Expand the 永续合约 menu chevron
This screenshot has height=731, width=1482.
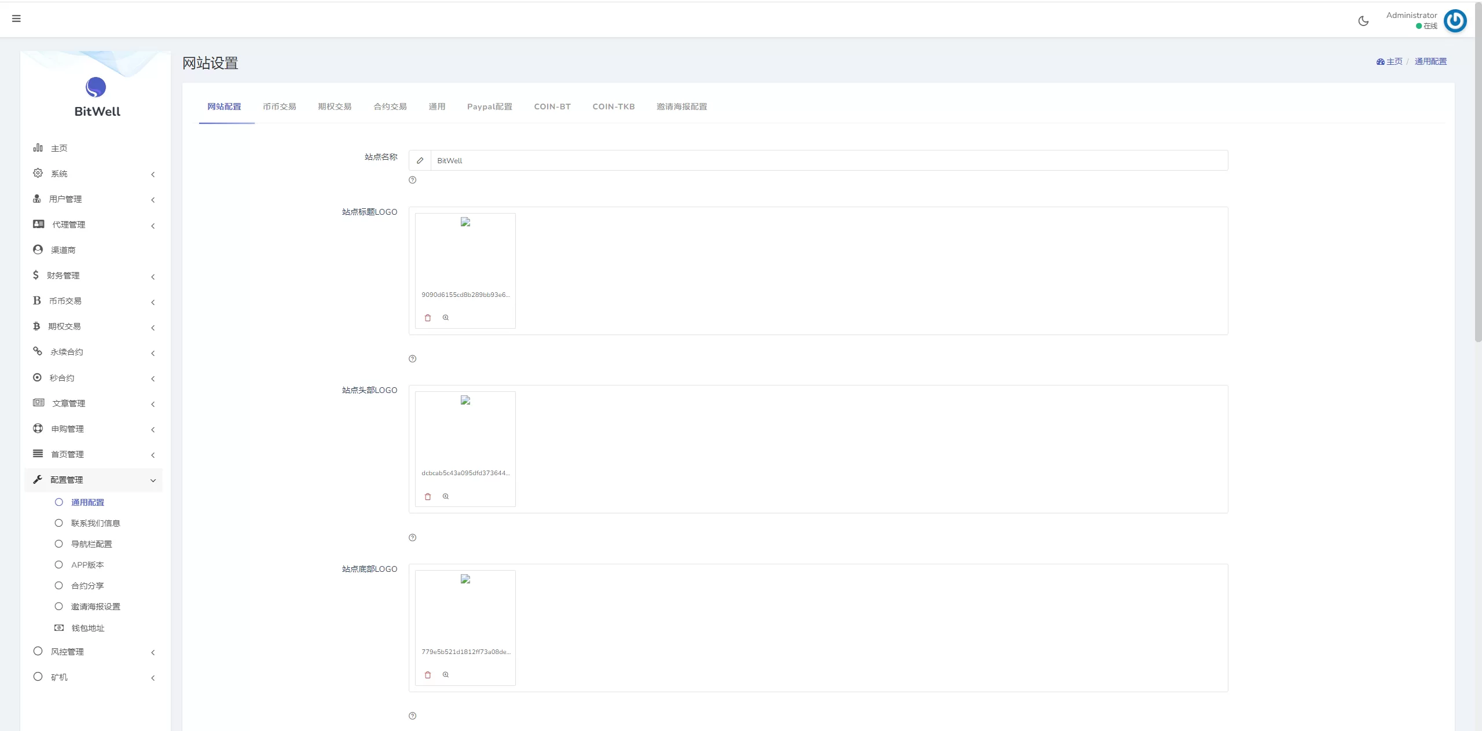click(x=153, y=353)
